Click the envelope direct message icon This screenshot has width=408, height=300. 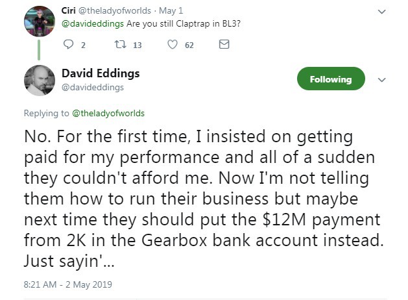coord(224,44)
